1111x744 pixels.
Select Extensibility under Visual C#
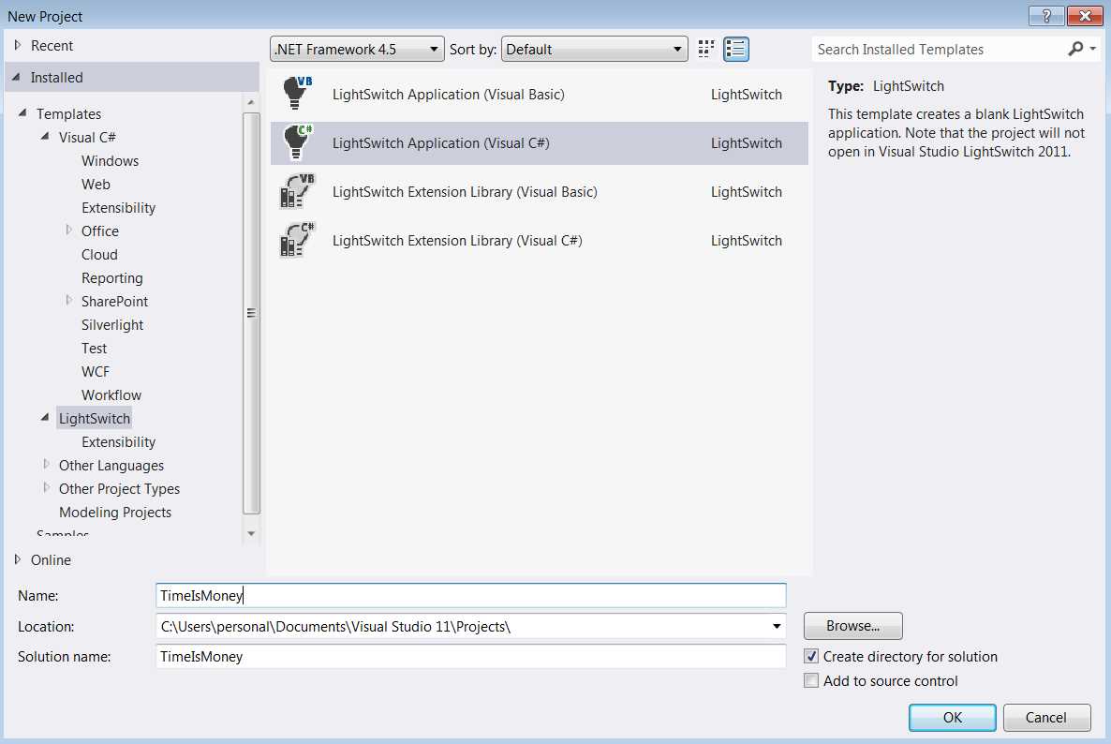pos(118,208)
